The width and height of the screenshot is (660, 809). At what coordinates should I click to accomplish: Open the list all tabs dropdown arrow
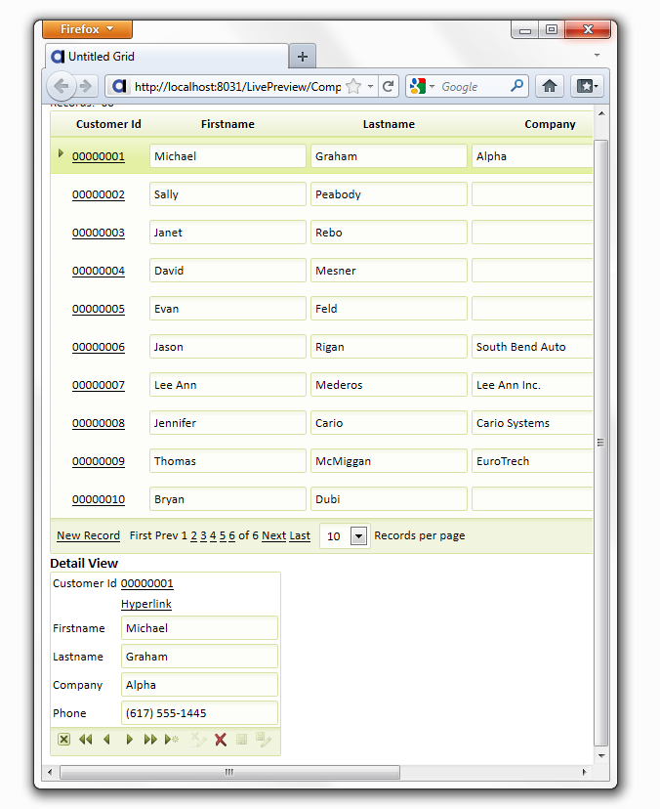(x=597, y=56)
